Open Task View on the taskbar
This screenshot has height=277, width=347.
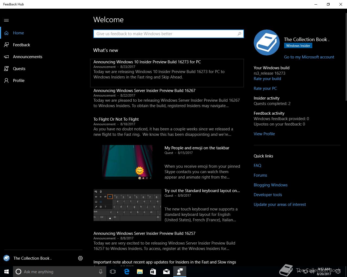point(113,272)
